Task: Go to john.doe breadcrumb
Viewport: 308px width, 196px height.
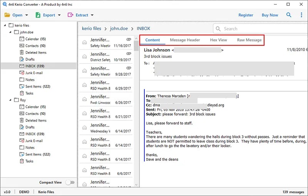Action: pos(119,28)
